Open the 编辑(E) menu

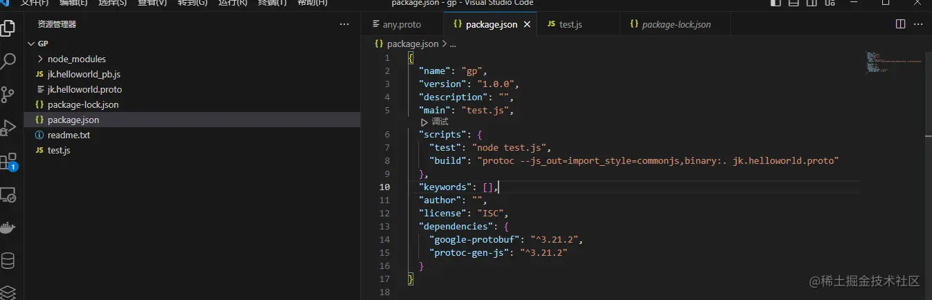tap(73, 3)
